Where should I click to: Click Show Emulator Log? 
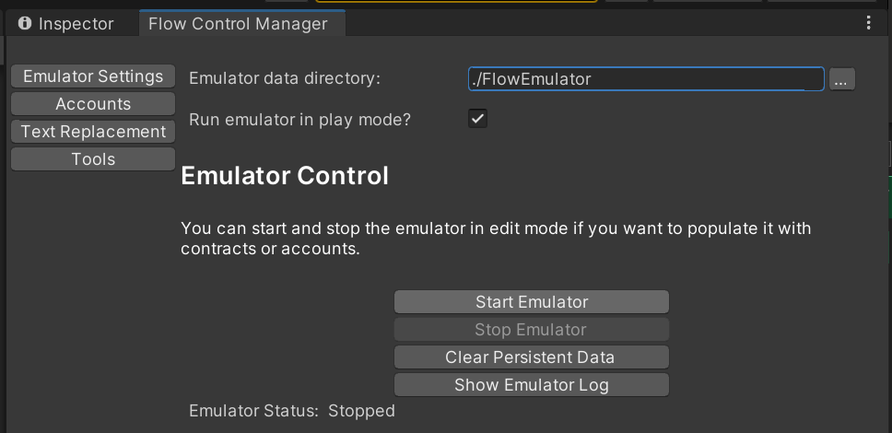(x=532, y=385)
